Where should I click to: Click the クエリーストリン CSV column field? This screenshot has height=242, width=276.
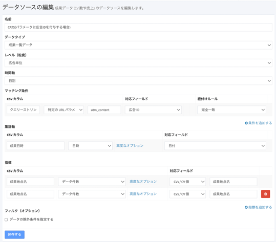pyautogui.click(x=23, y=110)
